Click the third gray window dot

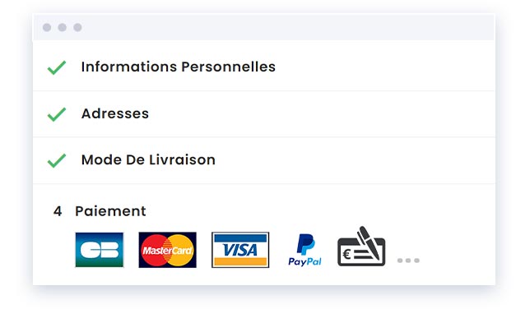pyautogui.click(x=77, y=27)
